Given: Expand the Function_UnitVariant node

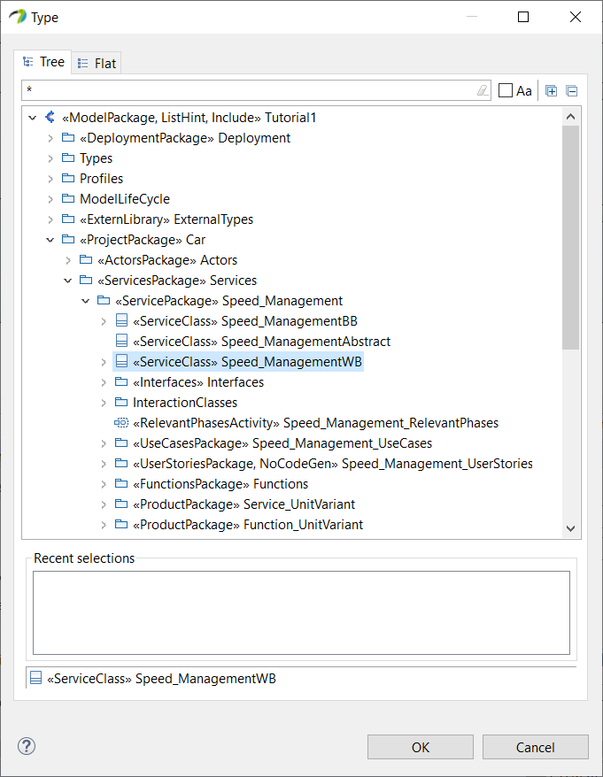Looking at the screenshot, I should coord(104,525).
